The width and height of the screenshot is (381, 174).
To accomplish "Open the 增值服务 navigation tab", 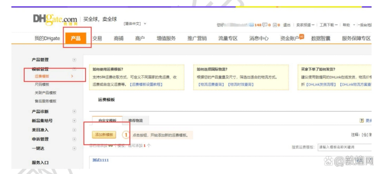I will click(166, 39).
